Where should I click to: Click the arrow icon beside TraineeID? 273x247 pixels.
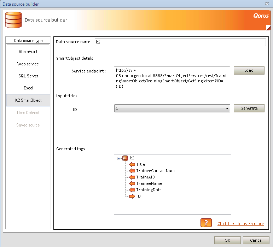[x=132, y=177]
